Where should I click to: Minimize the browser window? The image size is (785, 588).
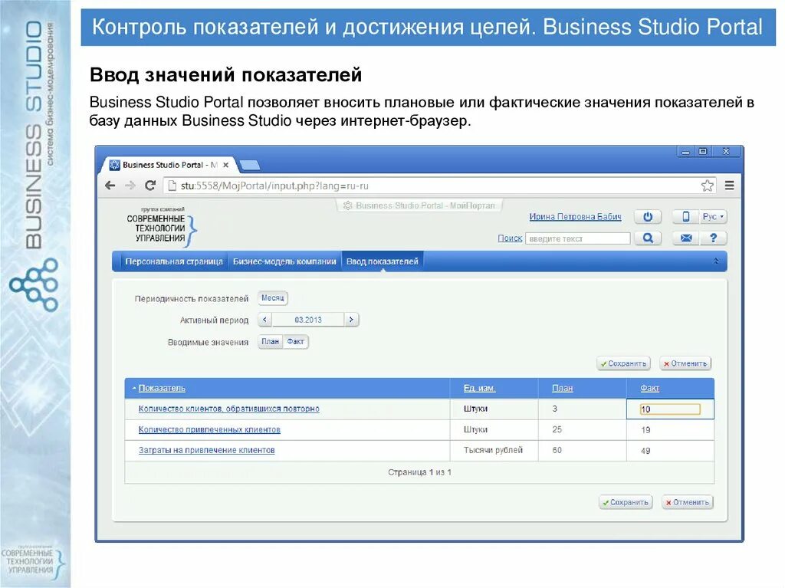click(x=685, y=151)
